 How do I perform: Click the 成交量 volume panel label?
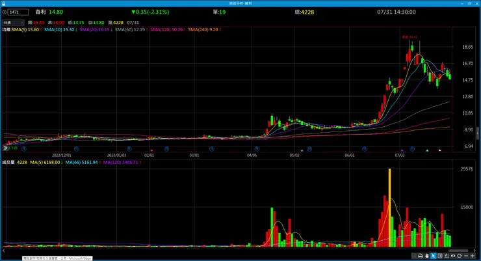pos(8,163)
